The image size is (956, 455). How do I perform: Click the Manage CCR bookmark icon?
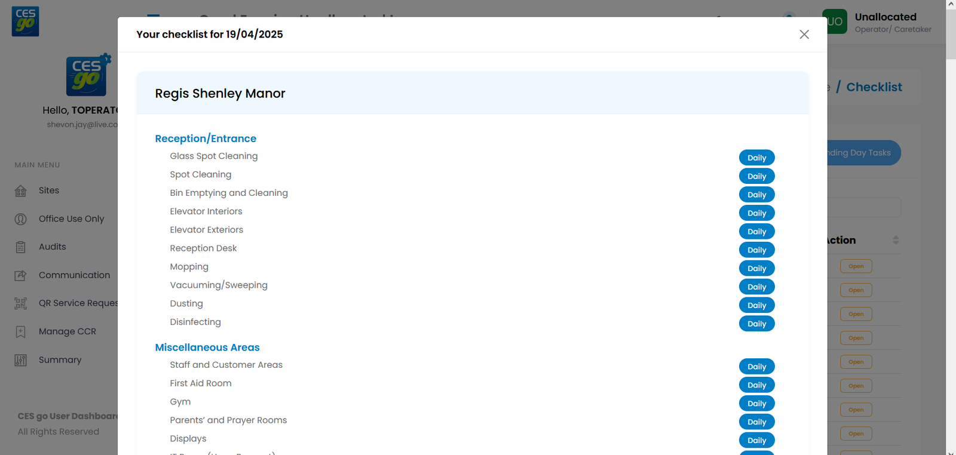[x=21, y=332]
